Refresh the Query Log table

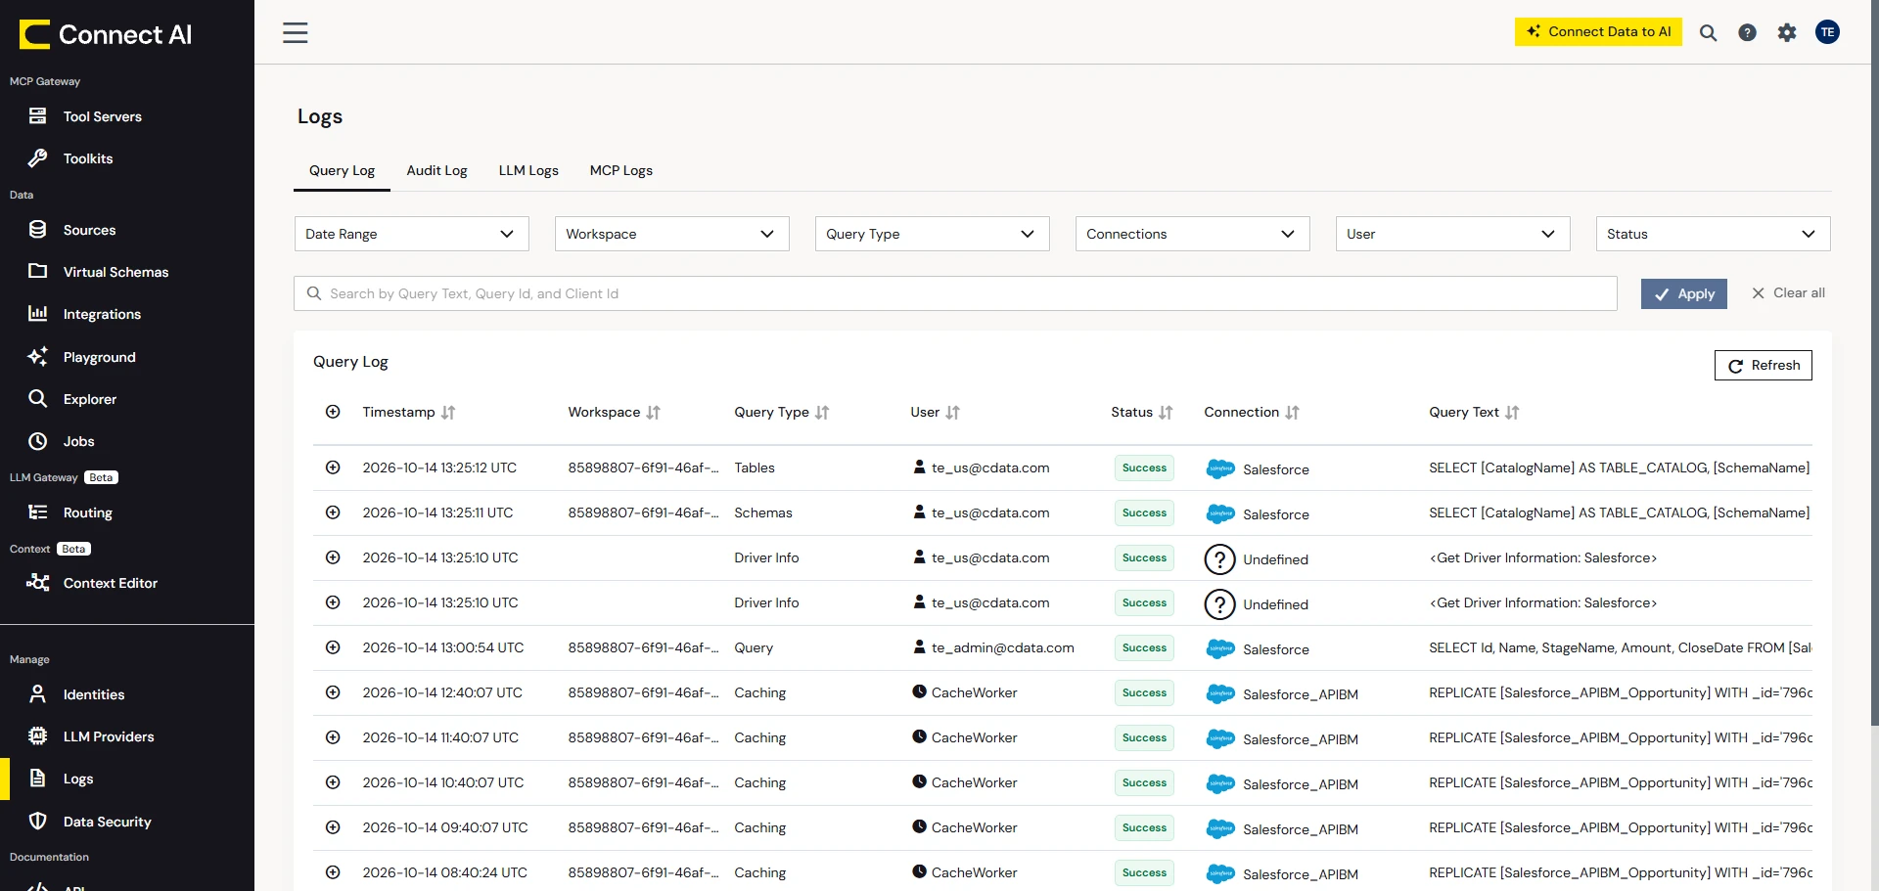coord(1763,365)
